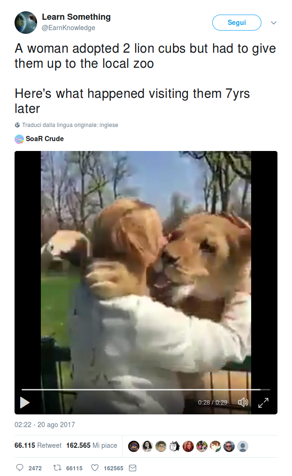Expand the video to fullscreen
This screenshot has height=476, width=292.
point(263,403)
